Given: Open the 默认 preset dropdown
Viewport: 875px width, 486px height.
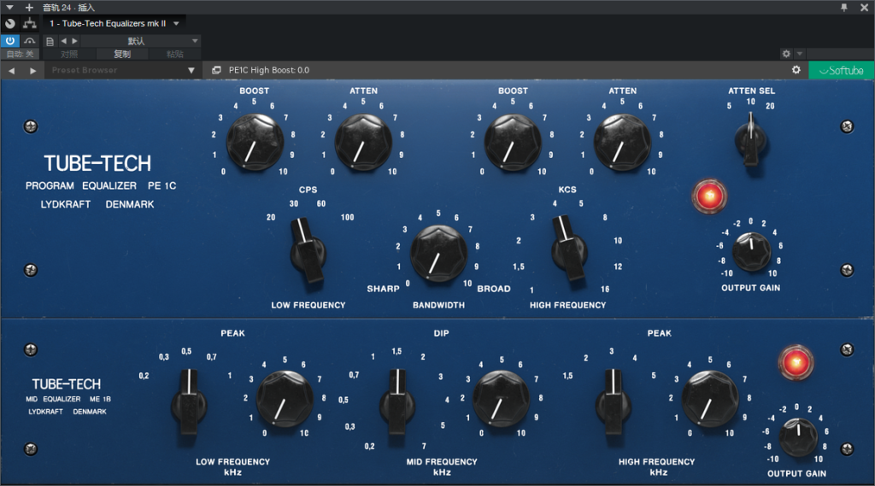Looking at the screenshot, I should (141, 41).
